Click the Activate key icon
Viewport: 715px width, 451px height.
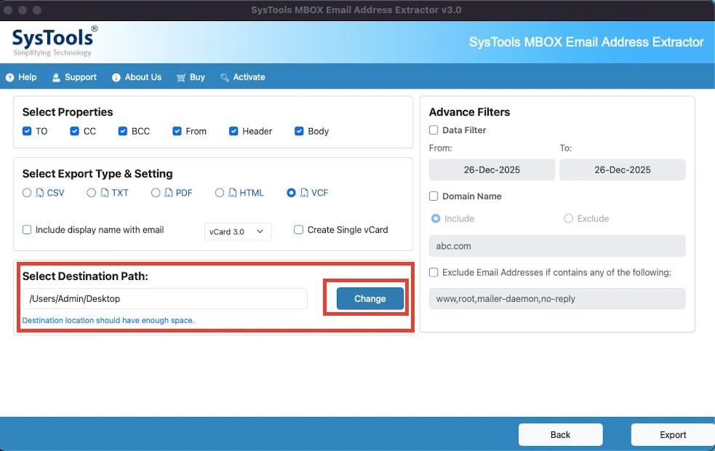(225, 78)
